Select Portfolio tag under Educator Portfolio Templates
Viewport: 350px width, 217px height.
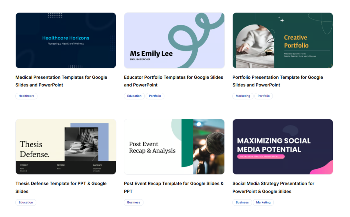point(155,96)
